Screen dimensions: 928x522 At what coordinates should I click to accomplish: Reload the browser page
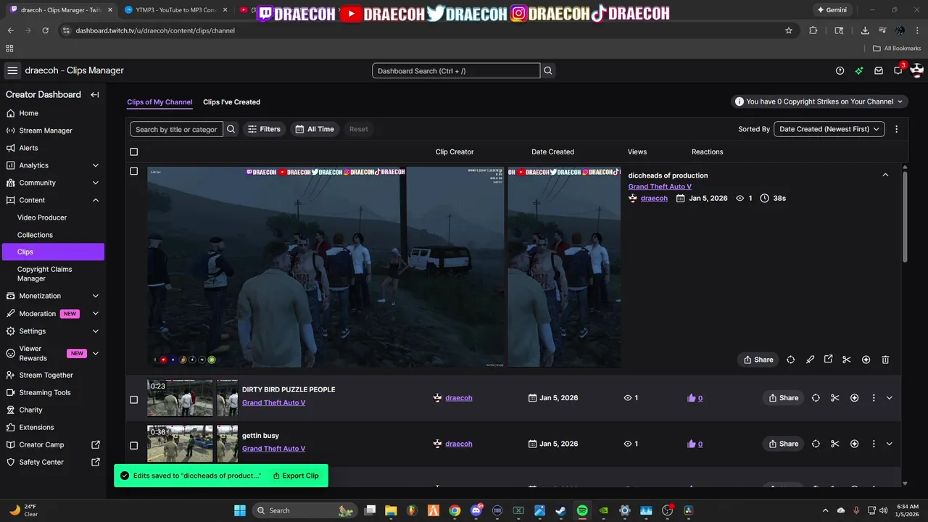point(45,30)
